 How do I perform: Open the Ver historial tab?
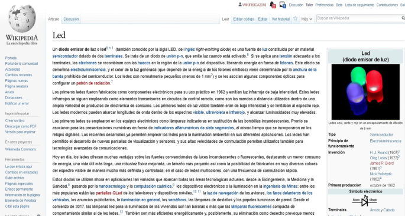pyautogui.click(x=280, y=19)
